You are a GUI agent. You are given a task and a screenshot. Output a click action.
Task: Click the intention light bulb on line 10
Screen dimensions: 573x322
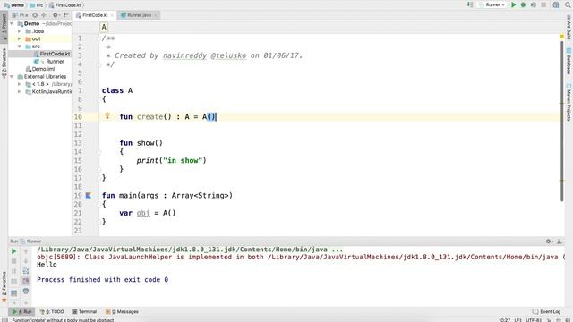tap(107, 115)
